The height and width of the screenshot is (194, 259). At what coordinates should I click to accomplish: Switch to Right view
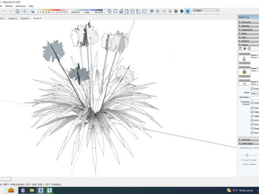pyautogui.click(x=127, y=11)
